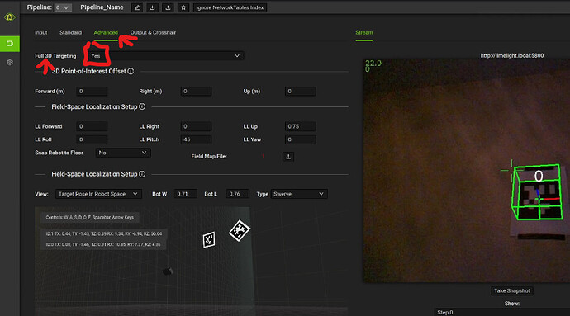
Task: Click the Take Snapshot button
Action: [x=512, y=290]
